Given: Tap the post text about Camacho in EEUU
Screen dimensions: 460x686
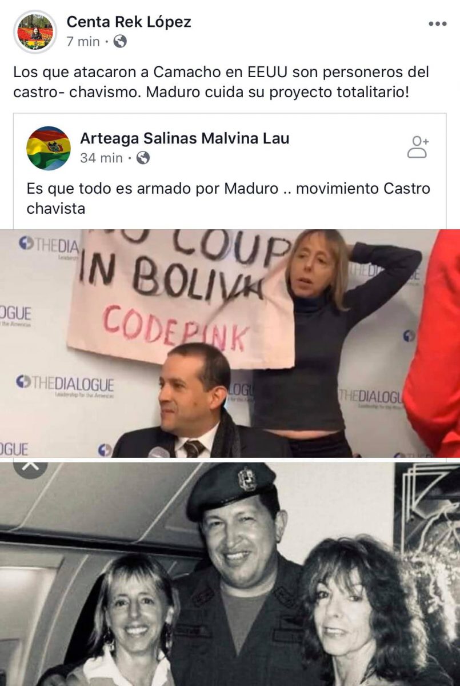Looking at the screenshot, I should tap(221, 82).
